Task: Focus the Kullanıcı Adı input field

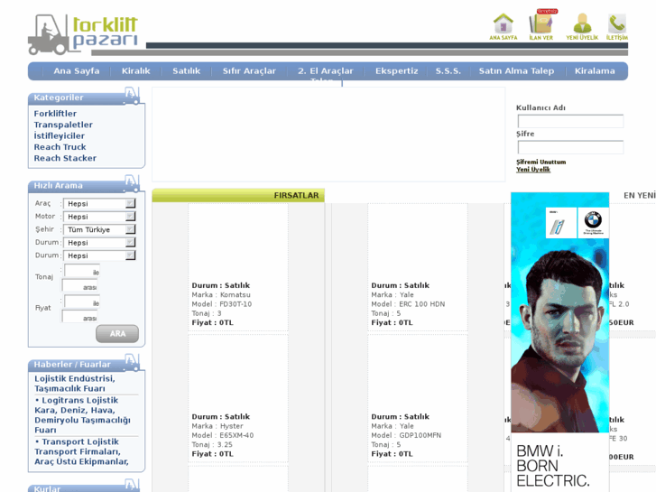Action: 570,122
